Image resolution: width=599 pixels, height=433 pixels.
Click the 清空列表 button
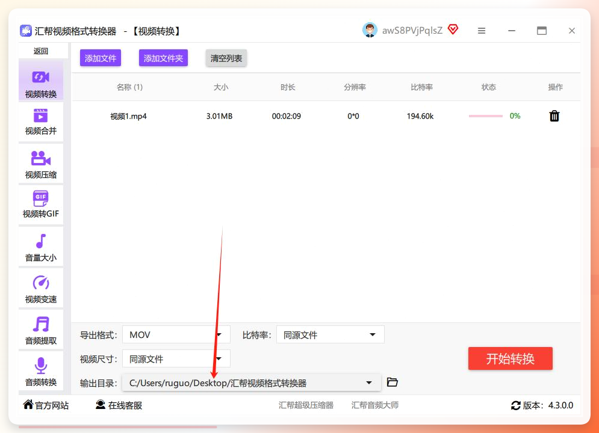226,58
